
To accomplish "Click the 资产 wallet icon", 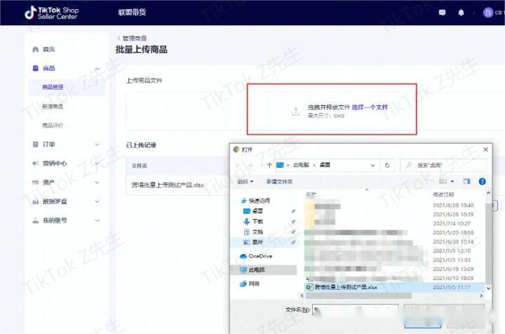I will pyautogui.click(x=36, y=182).
